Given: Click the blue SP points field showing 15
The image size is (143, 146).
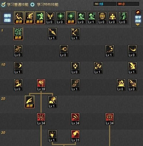Looking at the screenshot, I should click(105, 4).
